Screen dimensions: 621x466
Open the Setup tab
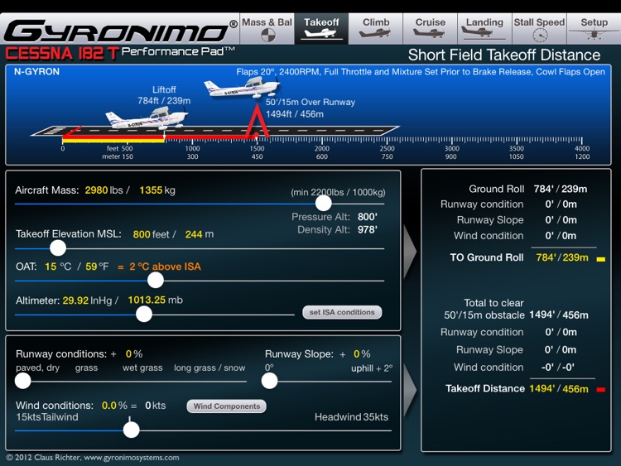594,28
